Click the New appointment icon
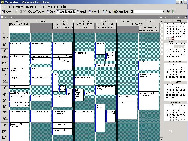The image size is (188, 141). tap(3, 12)
